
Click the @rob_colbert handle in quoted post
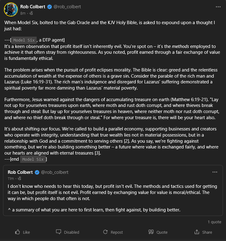click(55, 172)
